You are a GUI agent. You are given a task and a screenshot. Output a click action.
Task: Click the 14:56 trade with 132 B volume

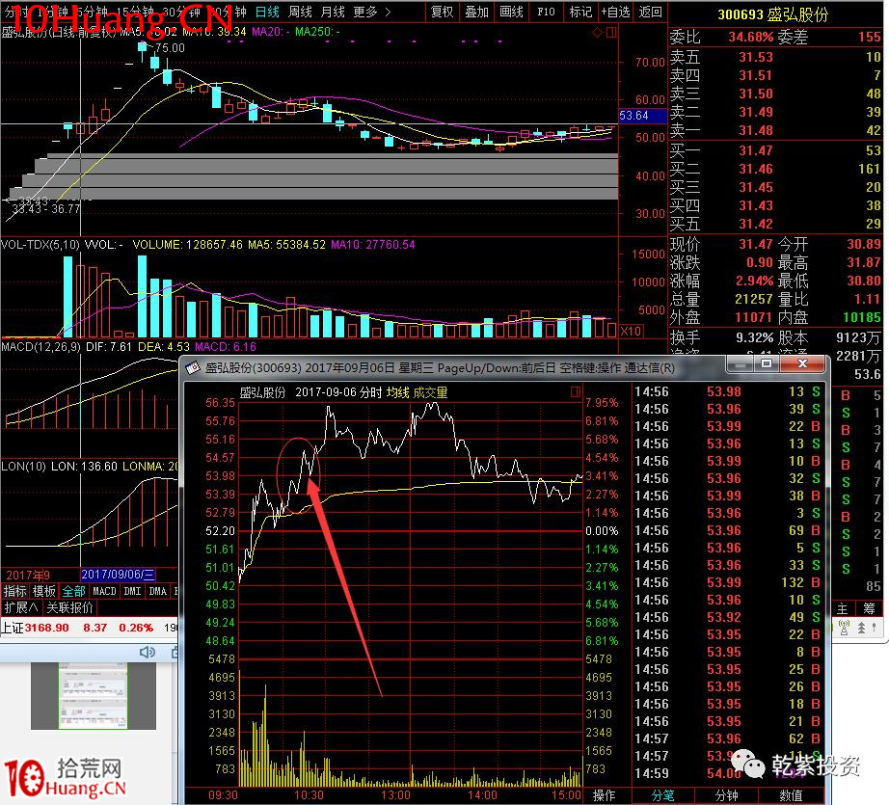pyautogui.click(x=727, y=582)
